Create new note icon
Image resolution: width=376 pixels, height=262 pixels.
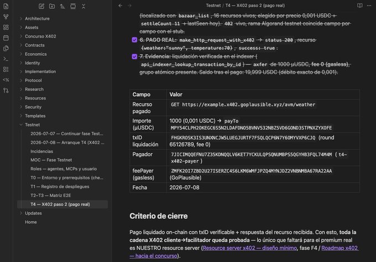[x=41, y=6]
